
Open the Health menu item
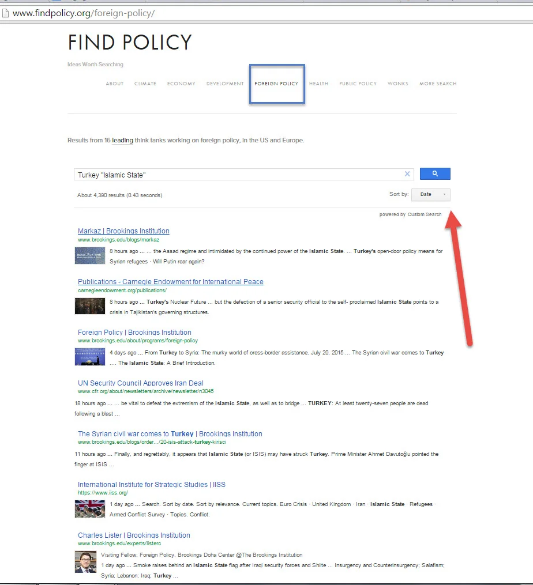(318, 84)
